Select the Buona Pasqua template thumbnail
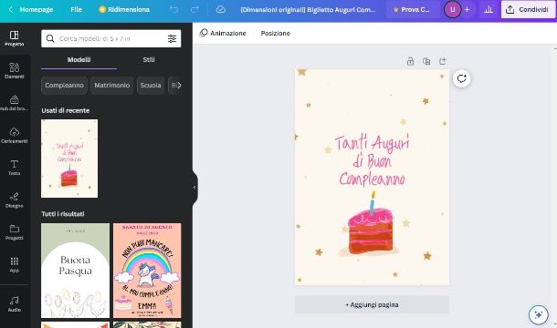This screenshot has width=557, height=328. tap(75, 271)
